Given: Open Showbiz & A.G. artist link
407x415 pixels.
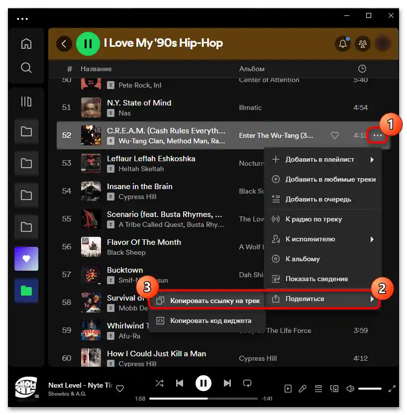Looking at the screenshot, I should (67, 394).
